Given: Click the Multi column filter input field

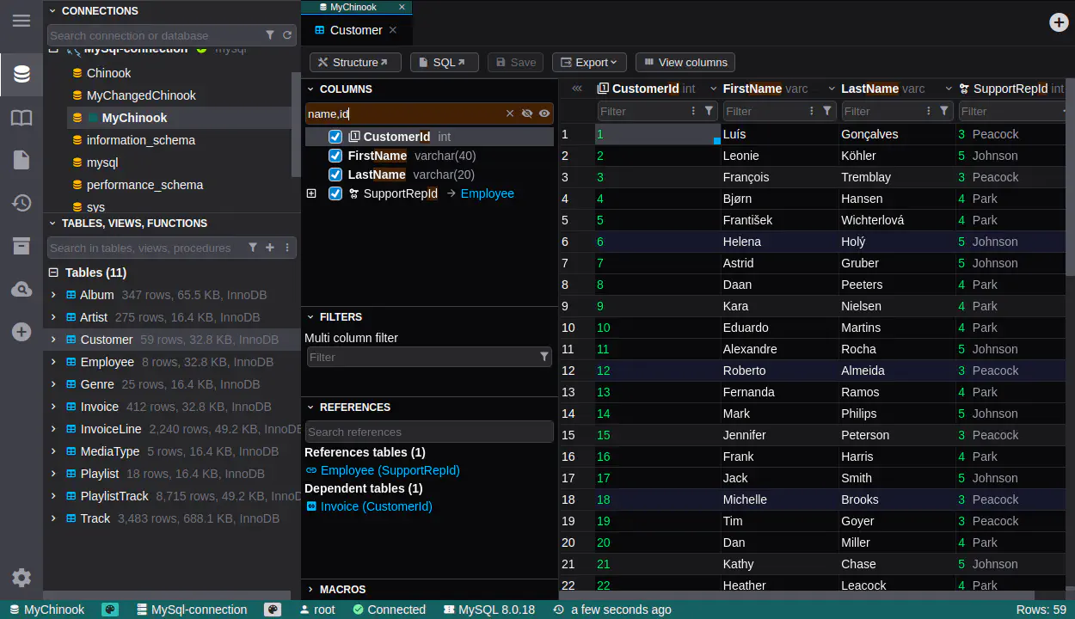Looking at the screenshot, I should click(x=421, y=357).
